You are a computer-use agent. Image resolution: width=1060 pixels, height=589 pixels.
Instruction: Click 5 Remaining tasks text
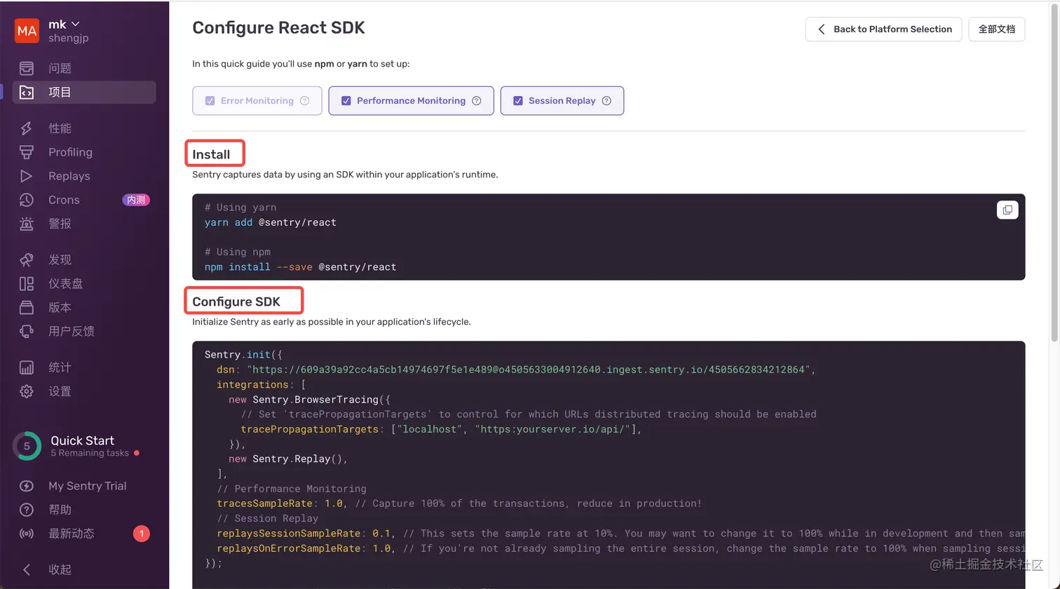point(90,453)
